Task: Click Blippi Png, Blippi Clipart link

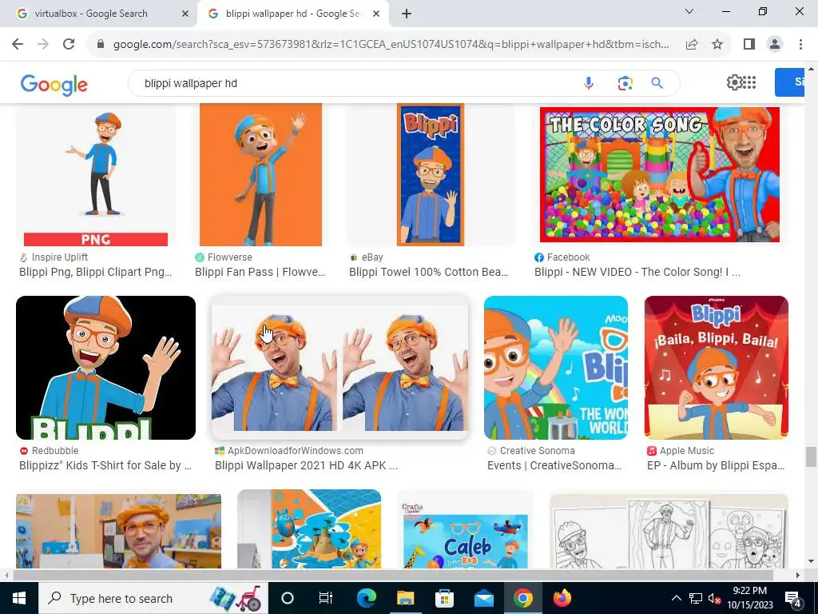Action: coord(96,272)
